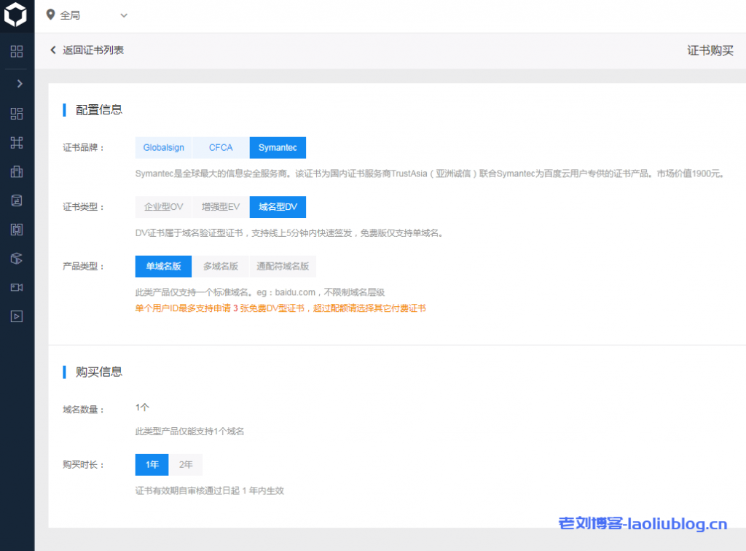Switch certificate type to 增强型EV
Viewport: 746px width, 551px height.
[x=219, y=206]
